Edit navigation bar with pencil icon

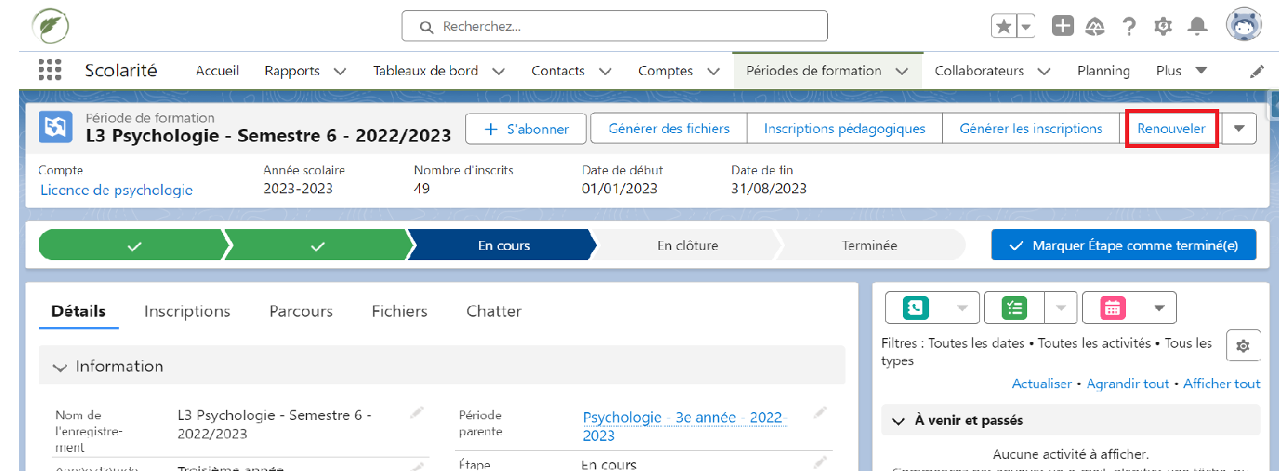click(x=1257, y=71)
